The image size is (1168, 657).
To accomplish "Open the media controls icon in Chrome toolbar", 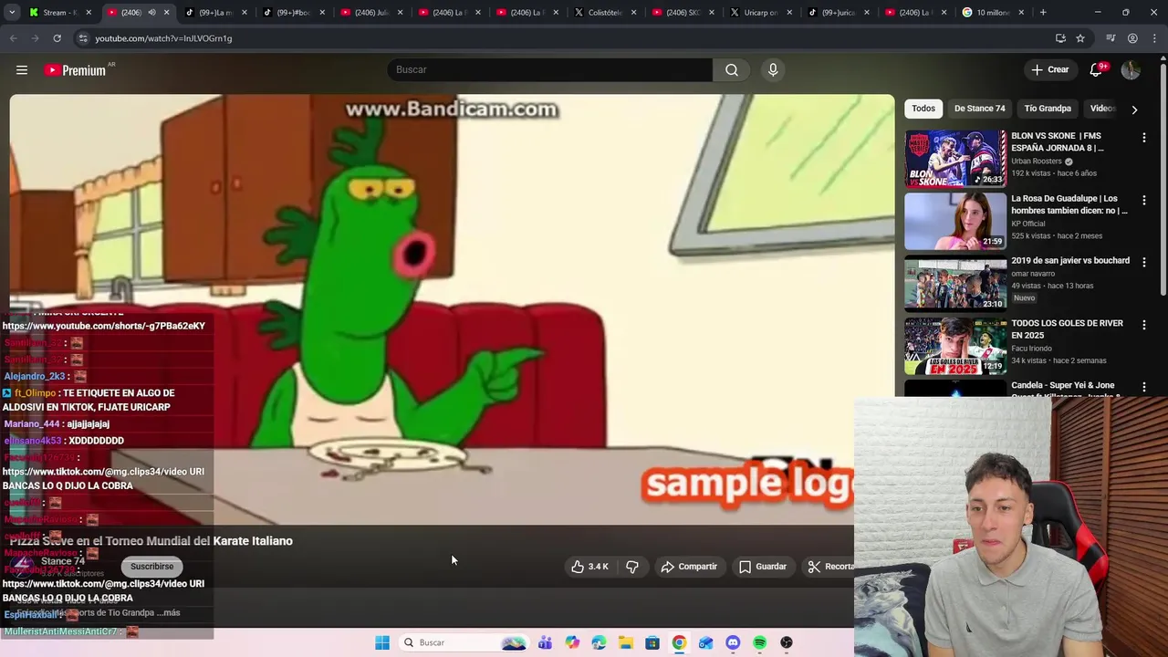I will (1111, 38).
